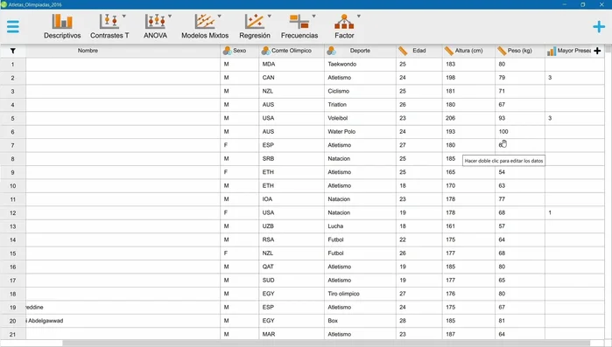Select the Sexo column header
The width and height of the screenshot is (612, 347).
pyautogui.click(x=239, y=51)
